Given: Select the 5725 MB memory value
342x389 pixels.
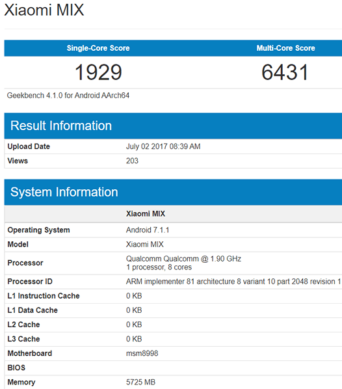Looking at the screenshot, I should [x=140, y=382].
